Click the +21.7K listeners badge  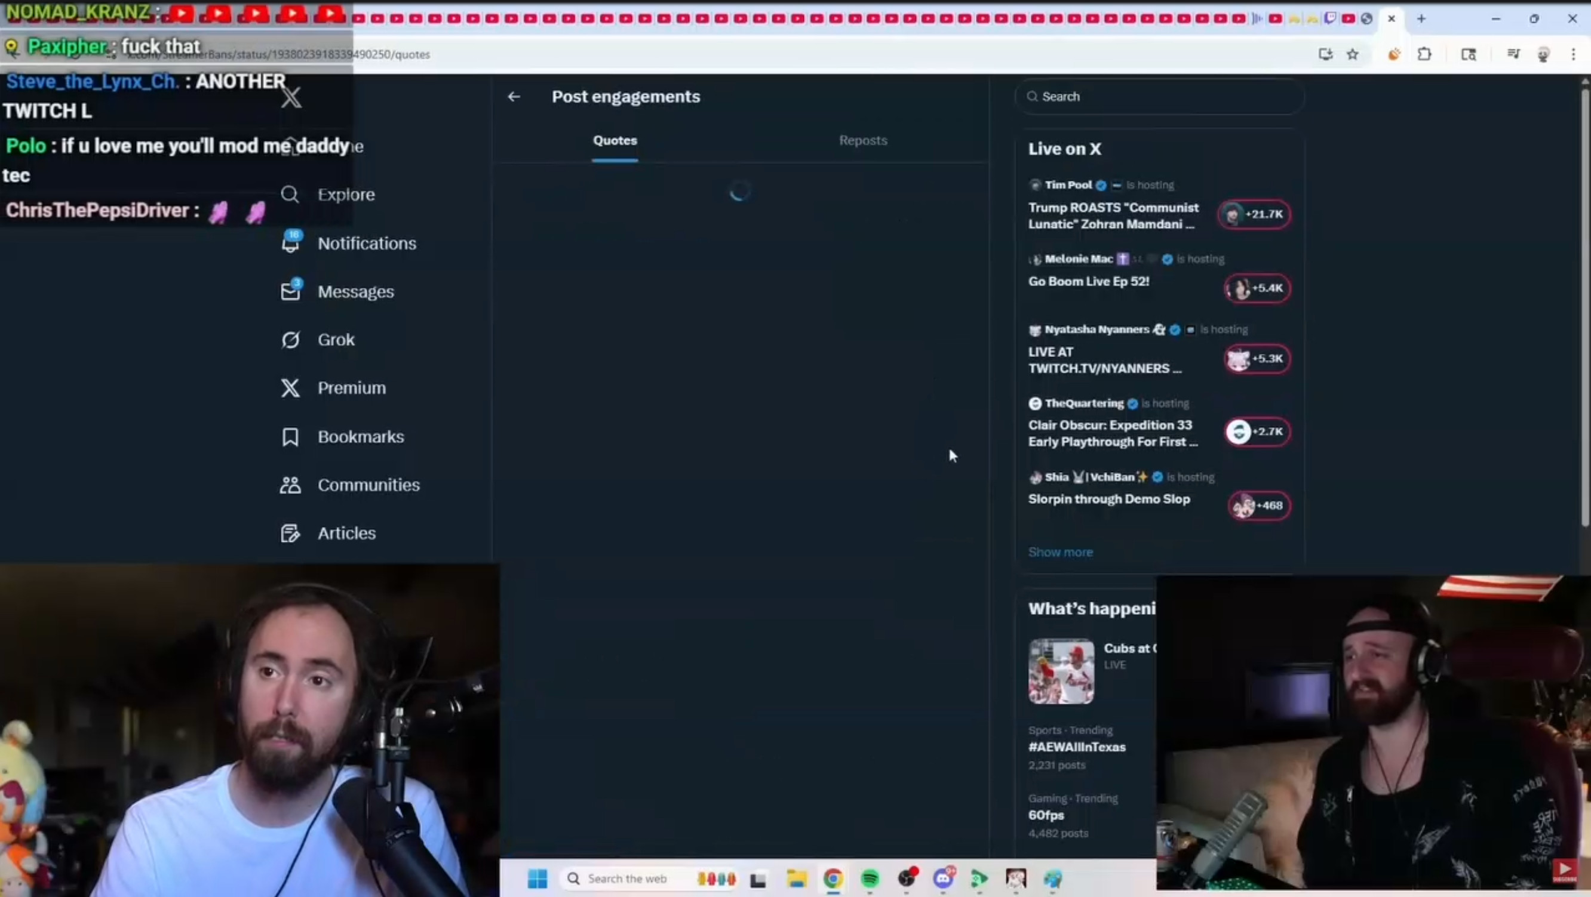pos(1254,214)
